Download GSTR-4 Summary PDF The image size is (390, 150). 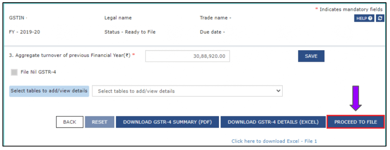point(168,122)
